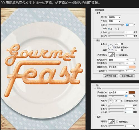
Task: Open the gloss contour picker arrow
Action: pyautogui.click(x=114, y=55)
